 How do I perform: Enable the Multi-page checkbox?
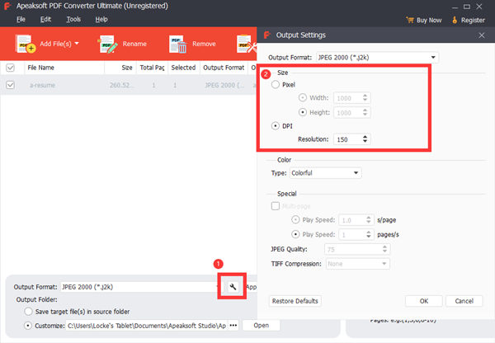[x=276, y=206]
